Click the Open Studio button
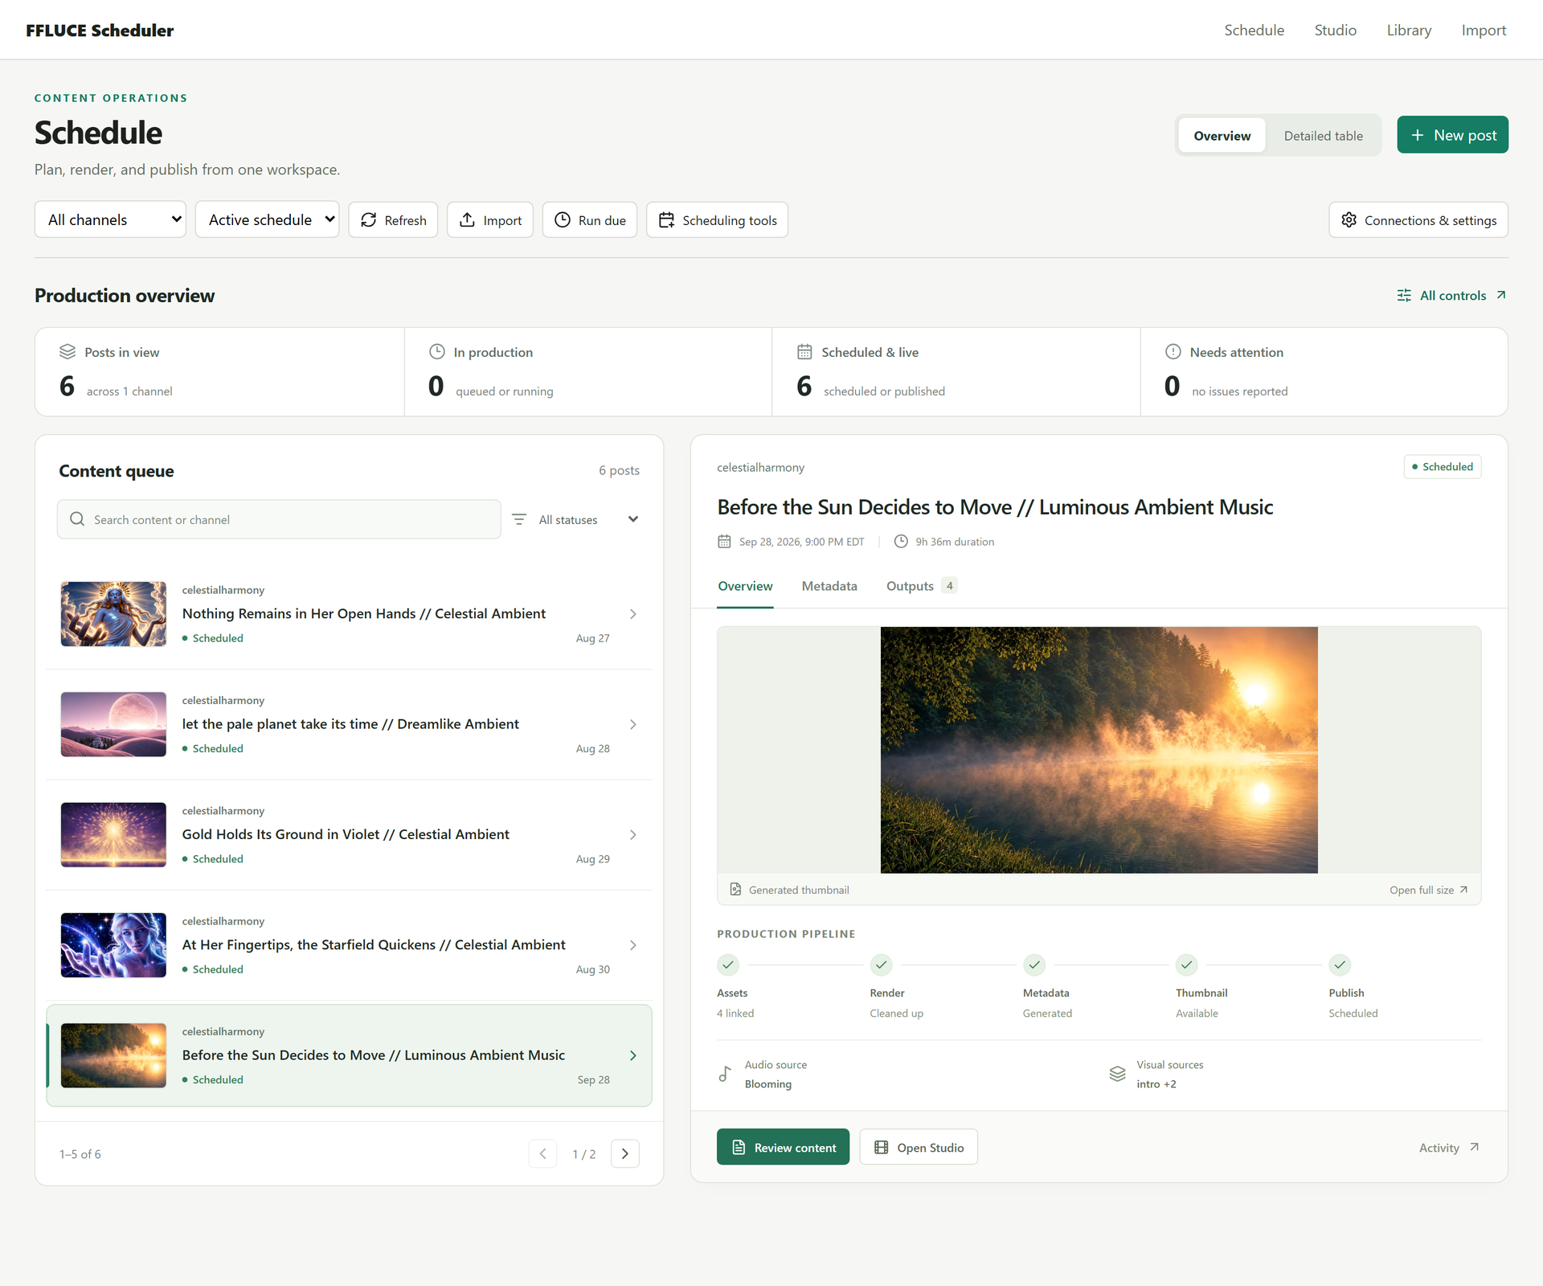Viewport: 1543px width, 1286px height. click(x=919, y=1147)
